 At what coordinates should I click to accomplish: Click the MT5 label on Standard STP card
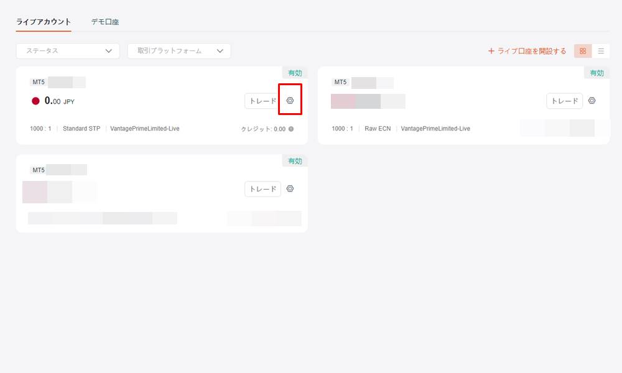point(38,82)
